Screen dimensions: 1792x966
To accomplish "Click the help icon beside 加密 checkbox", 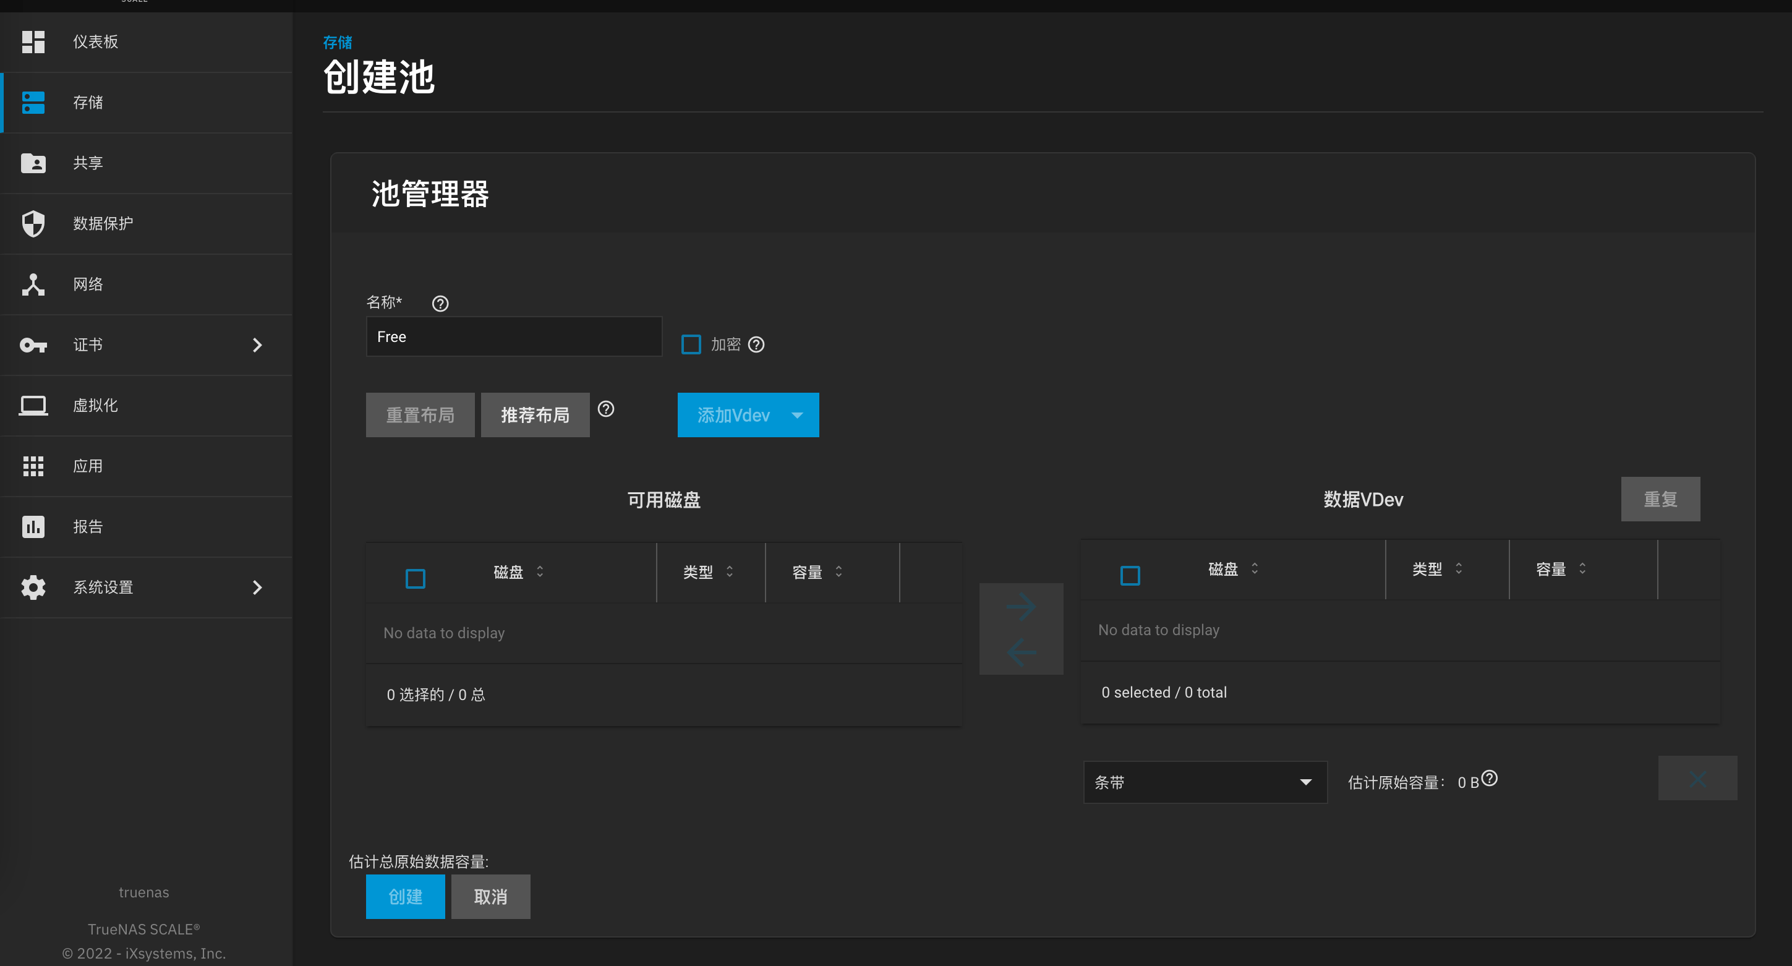I will pyautogui.click(x=756, y=344).
